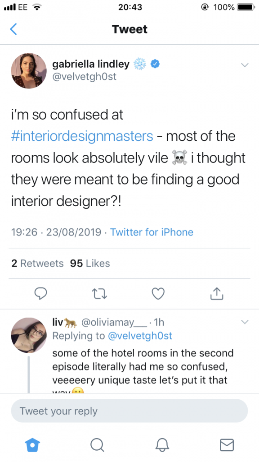Tap the back arrow icon
The height and width of the screenshot is (462, 259).
pyautogui.click(x=13, y=29)
